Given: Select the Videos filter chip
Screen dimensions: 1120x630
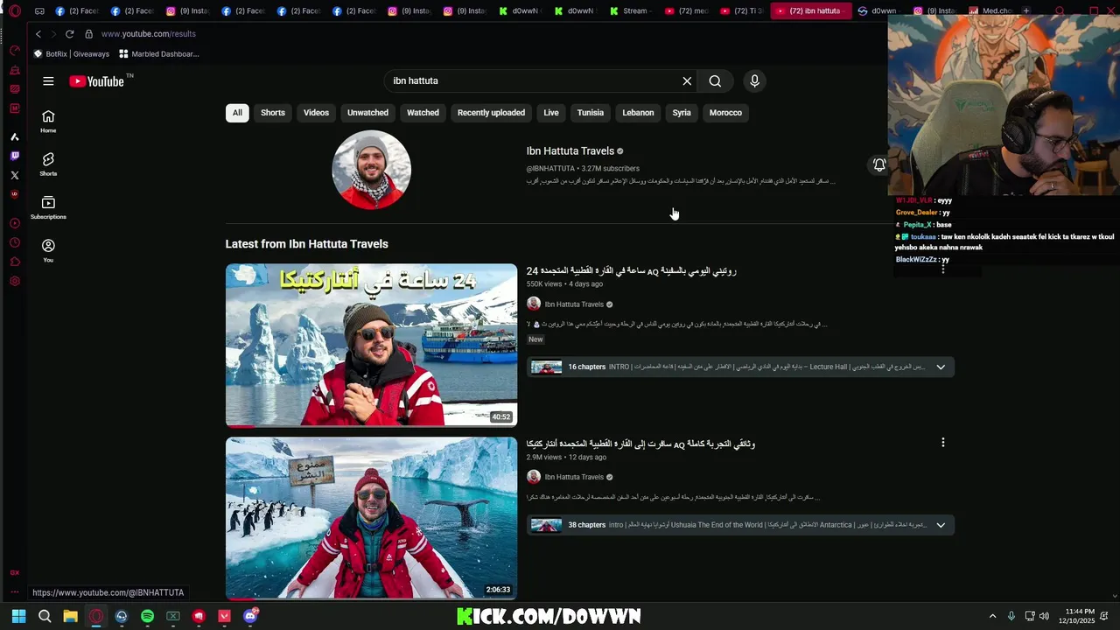Looking at the screenshot, I should point(316,113).
